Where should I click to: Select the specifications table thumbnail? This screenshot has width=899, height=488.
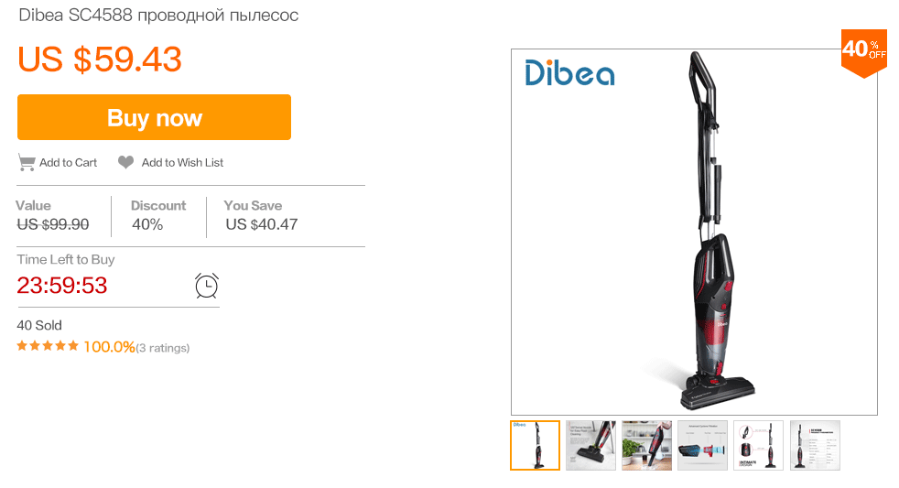click(x=814, y=445)
